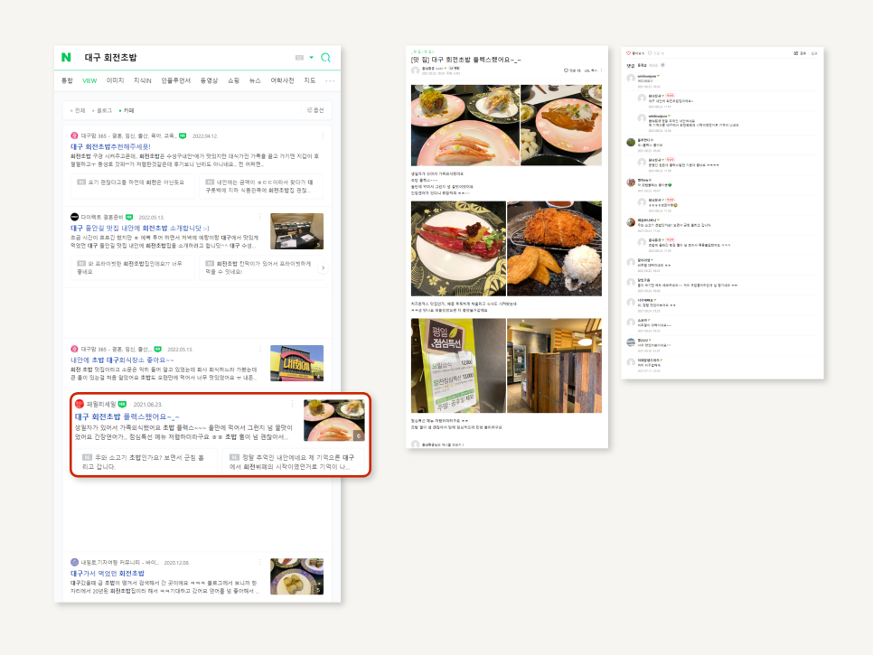The image size is (873, 655).
Task: Switch to the 통합 tab
Action: (x=68, y=80)
